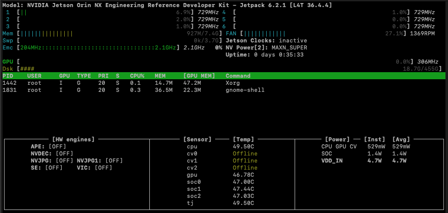Sort processes by the PRI column header
Image resolution: width=448 pixels, height=213 pixels.
tap(103, 76)
